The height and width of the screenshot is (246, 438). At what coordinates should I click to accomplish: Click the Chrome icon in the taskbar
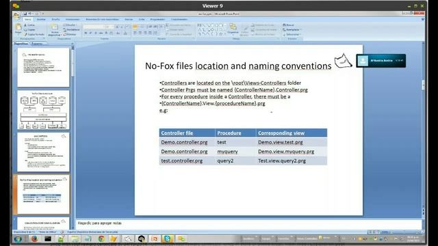[101, 238]
